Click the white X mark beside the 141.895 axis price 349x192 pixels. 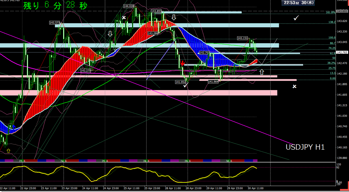(x=295, y=86)
